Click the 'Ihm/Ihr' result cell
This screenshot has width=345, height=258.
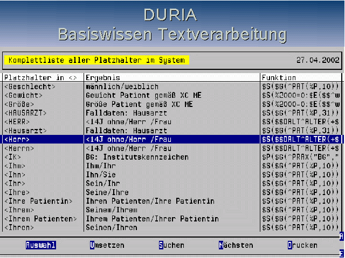[x=101, y=166]
